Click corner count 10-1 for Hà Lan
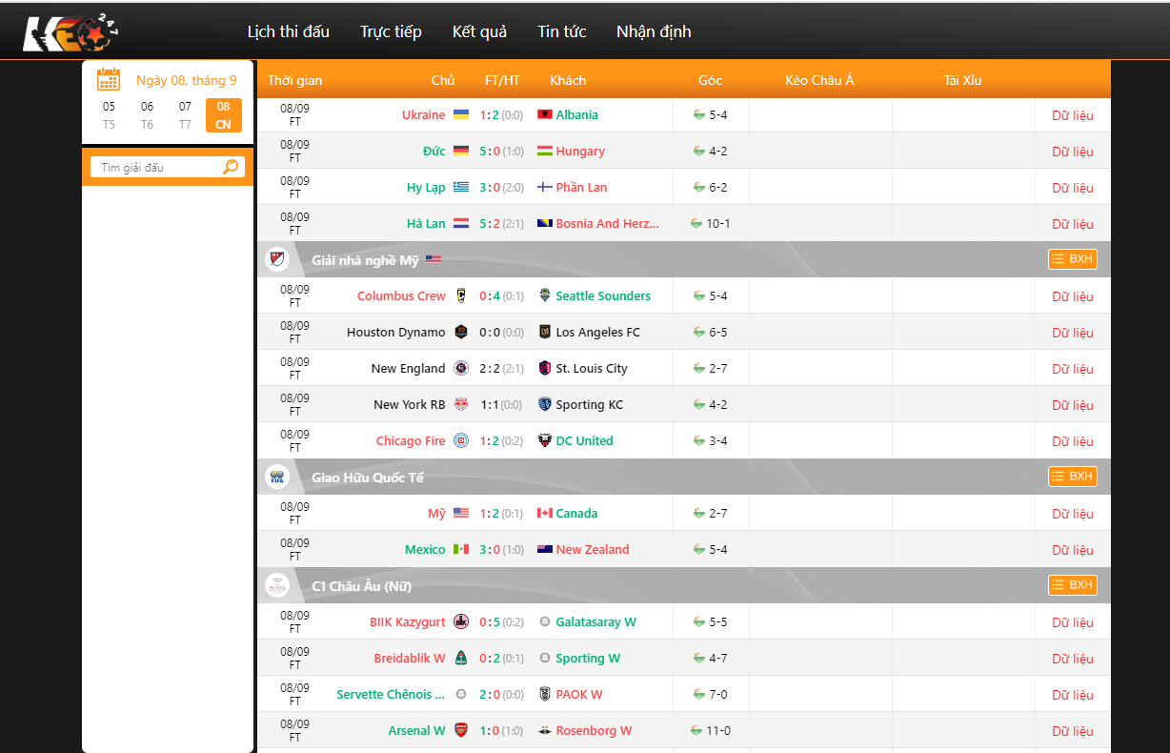 point(718,223)
